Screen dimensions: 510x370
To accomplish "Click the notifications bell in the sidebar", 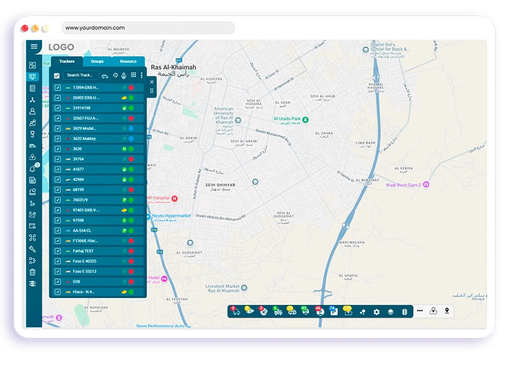I will (x=33, y=168).
